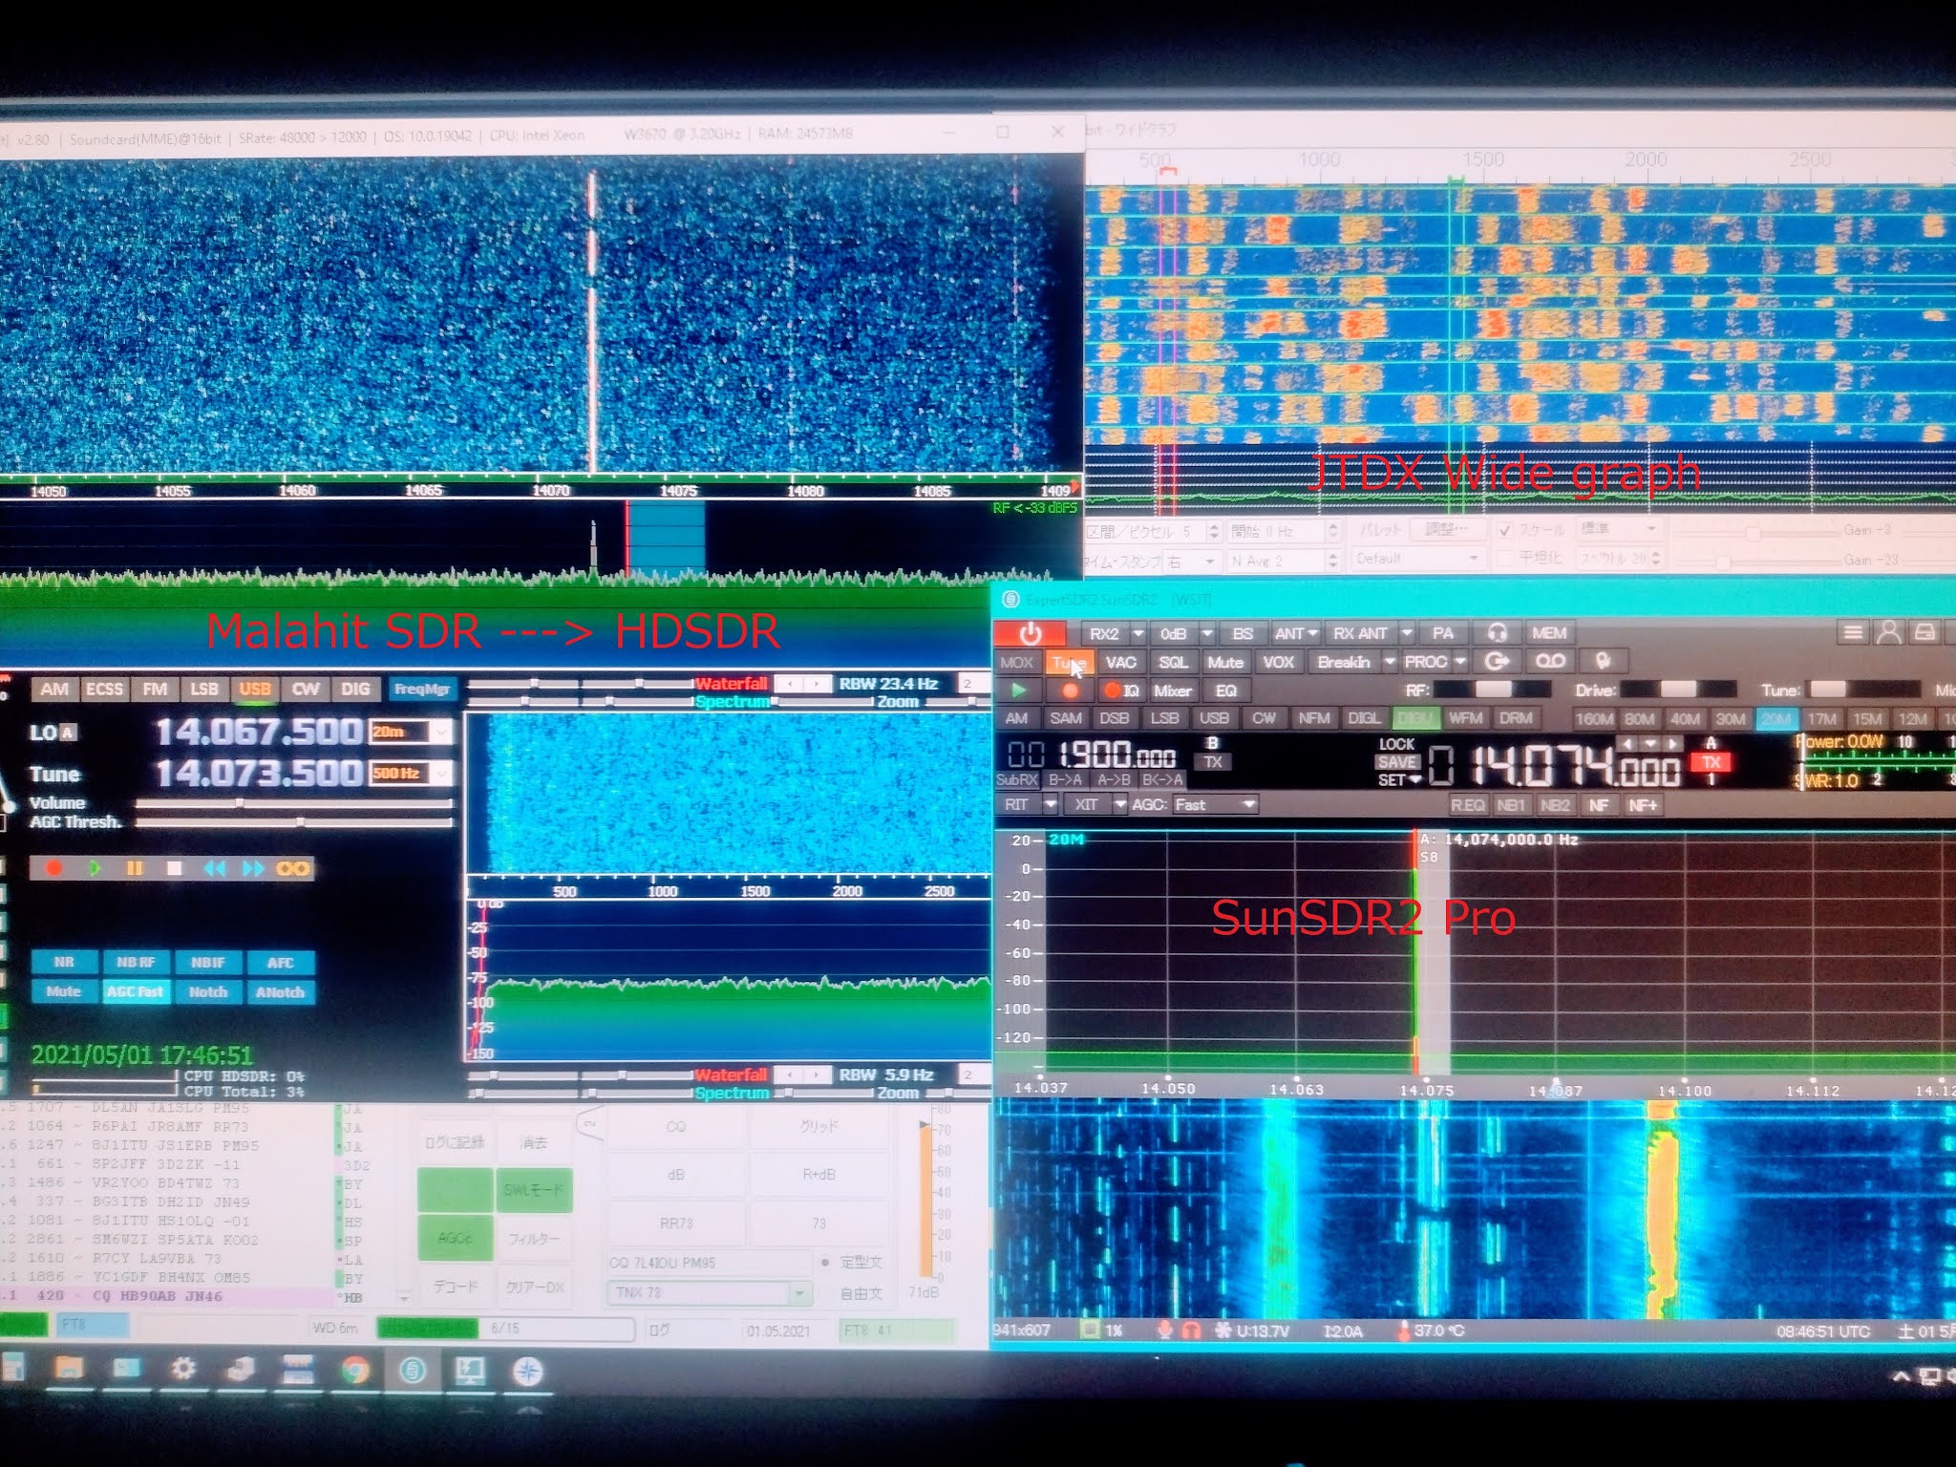
Task: Expand the PROC dropdown arrow
Action: (x=1459, y=659)
